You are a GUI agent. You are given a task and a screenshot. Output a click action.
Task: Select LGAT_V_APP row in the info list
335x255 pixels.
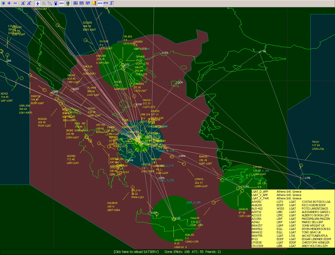(x=292, y=195)
